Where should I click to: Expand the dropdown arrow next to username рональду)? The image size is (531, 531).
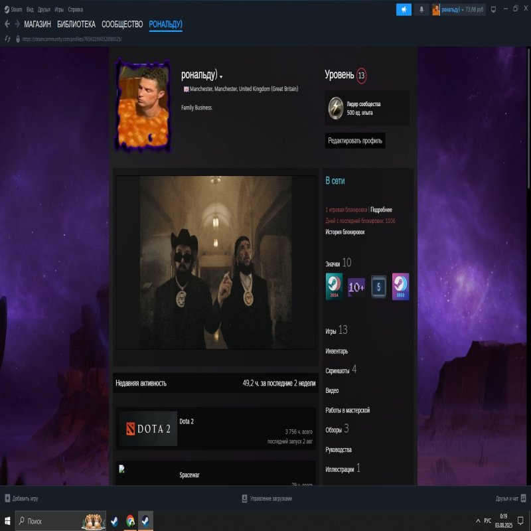[x=221, y=77]
